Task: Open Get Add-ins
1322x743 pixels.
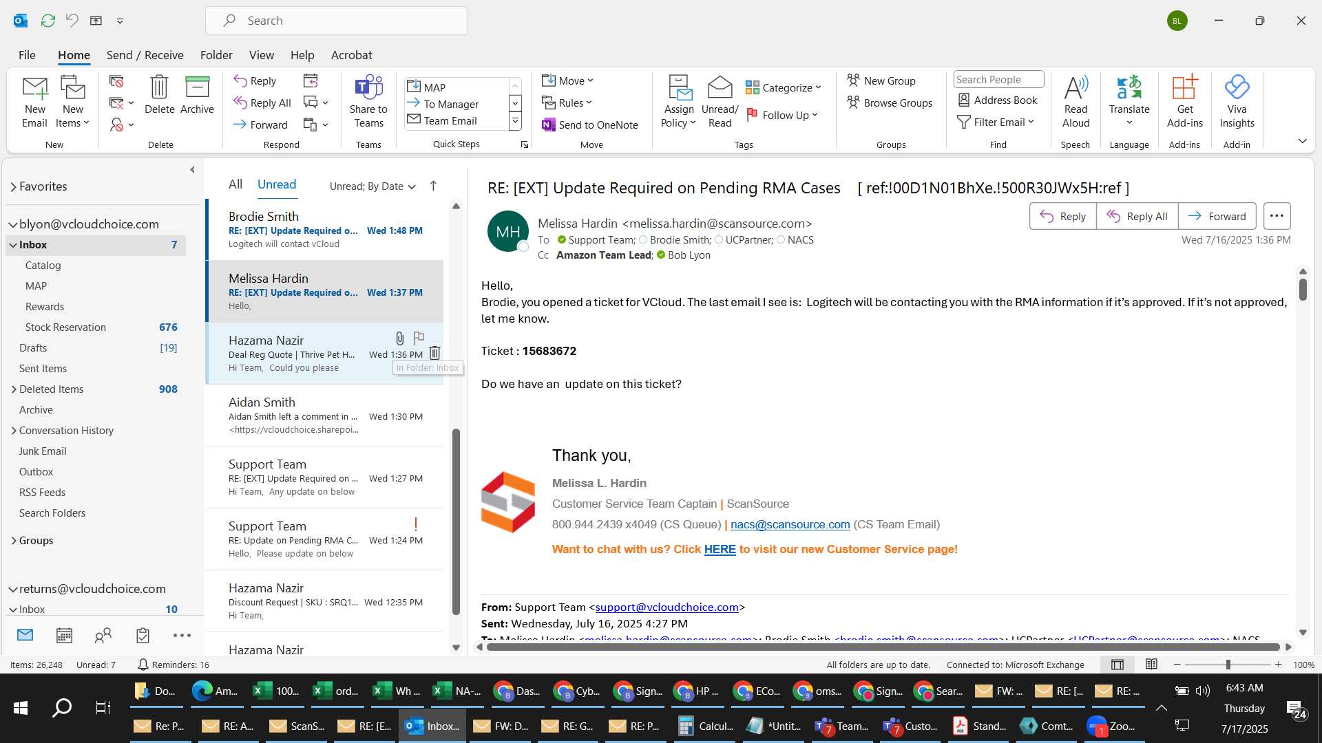Action: click(x=1184, y=102)
